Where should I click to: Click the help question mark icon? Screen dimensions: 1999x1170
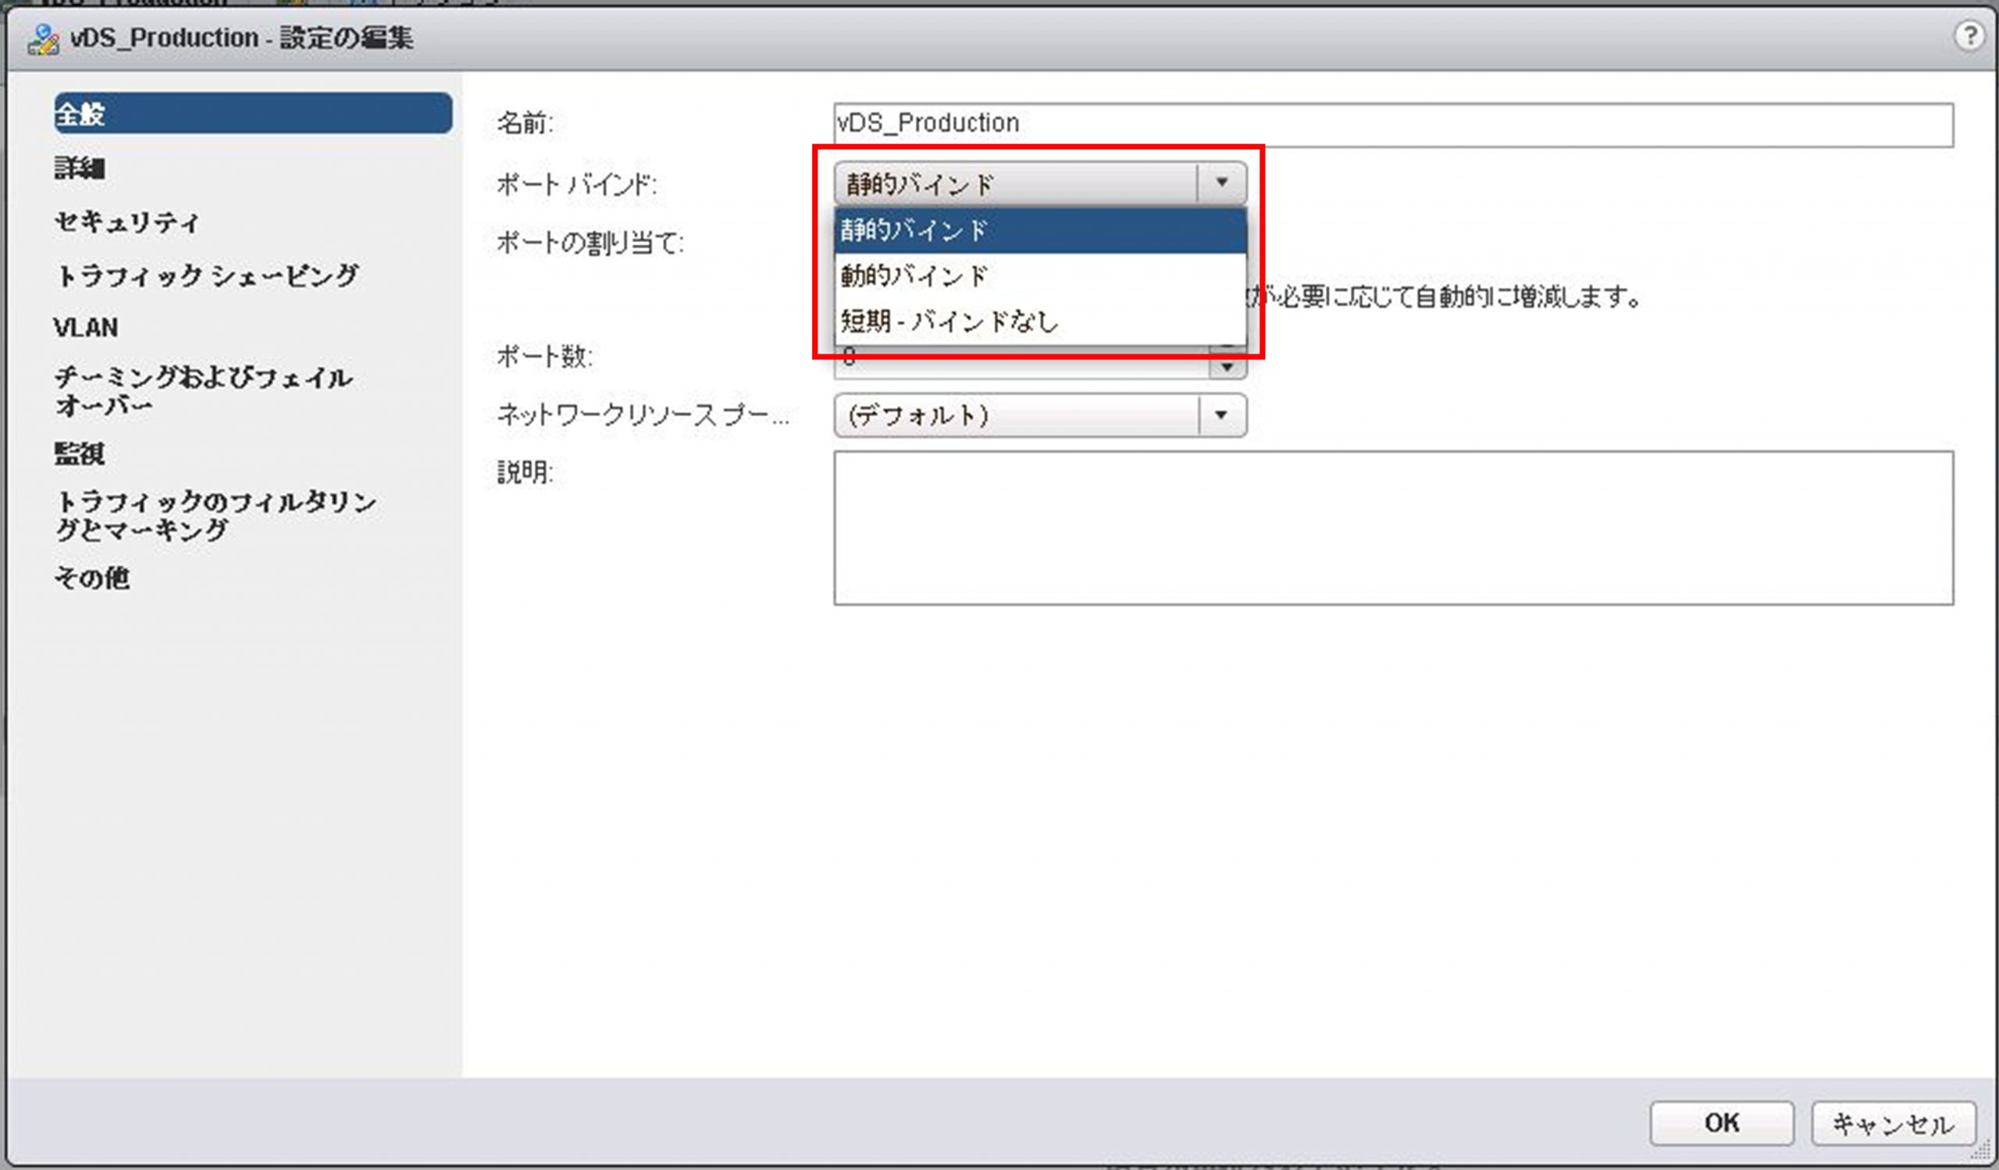click(x=1969, y=36)
